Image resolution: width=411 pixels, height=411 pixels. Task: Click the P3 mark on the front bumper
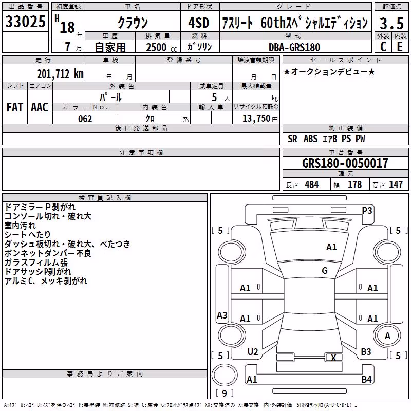tap(367, 211)
